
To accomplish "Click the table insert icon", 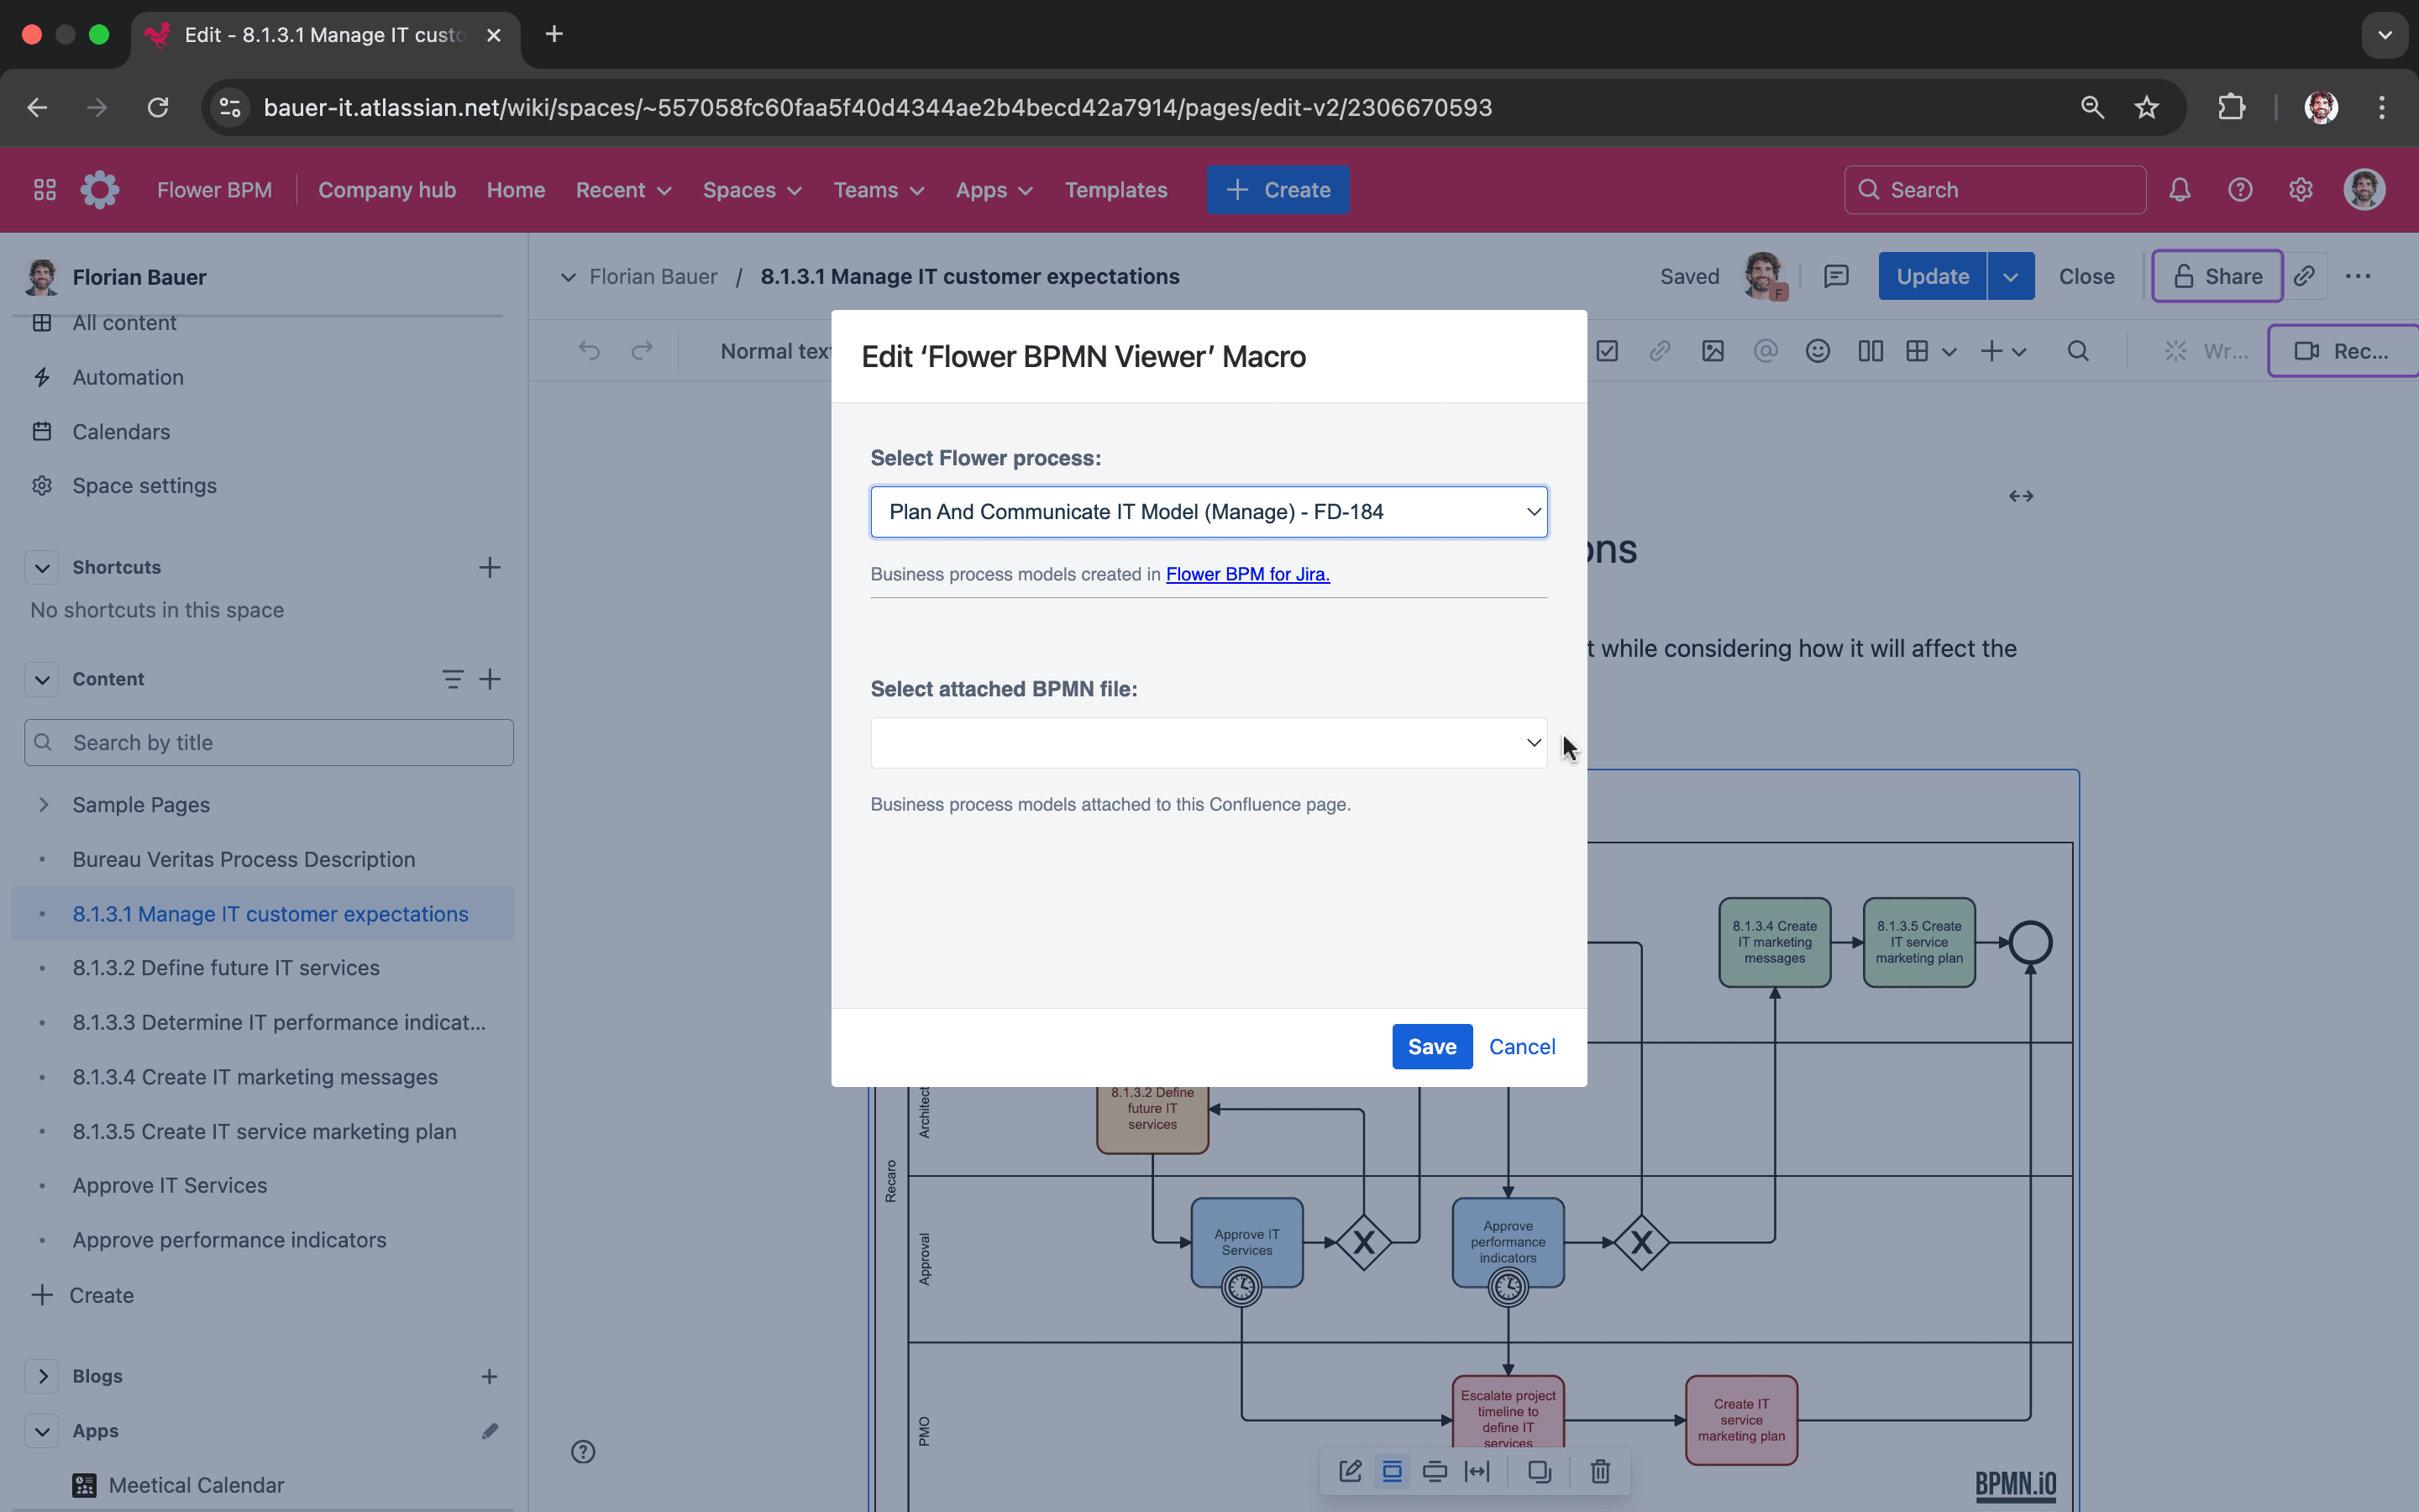I will coord(1918,350).
